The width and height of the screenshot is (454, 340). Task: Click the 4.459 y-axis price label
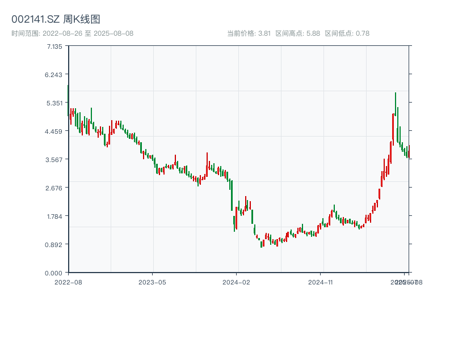click(54, 131)
